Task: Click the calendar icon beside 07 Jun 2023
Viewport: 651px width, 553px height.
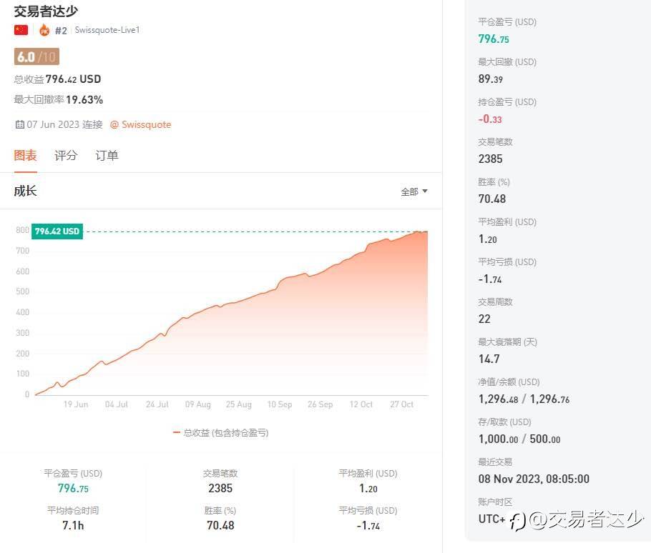Action: click(x=19, y=124)
